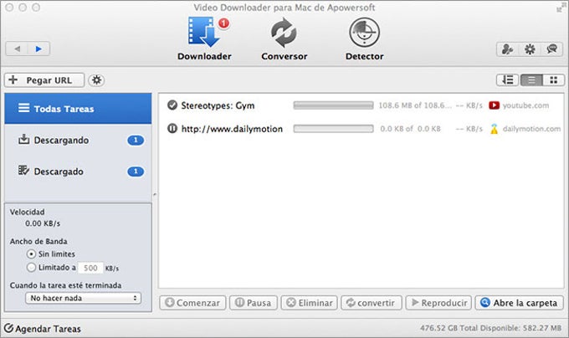Screen dimensions: 569x338
Task: Click the 108.6 MB of 108.6 size text
Action: coord(415,105)
